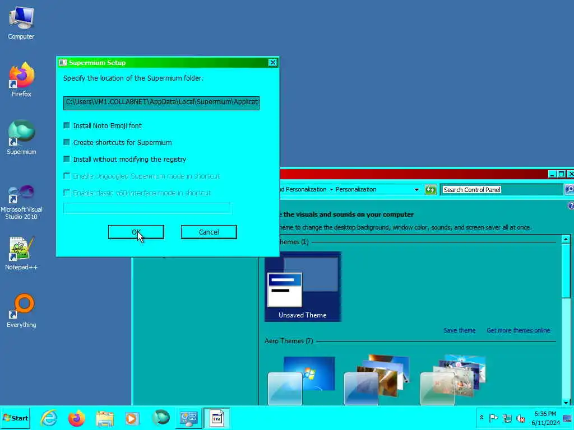
Task: Select the Everything desktop shortcut
Action: (x=21, y=311)
